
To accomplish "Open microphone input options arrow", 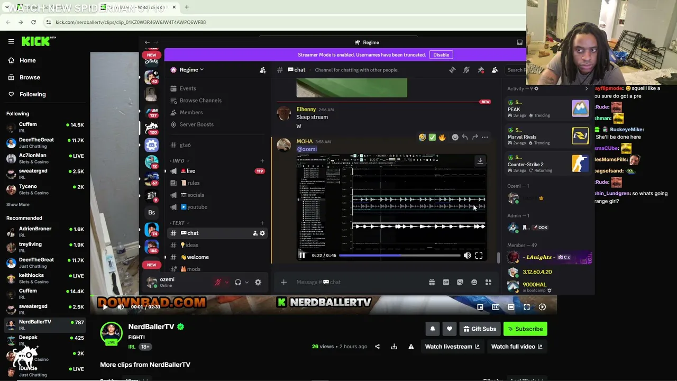I will point(226,283).
